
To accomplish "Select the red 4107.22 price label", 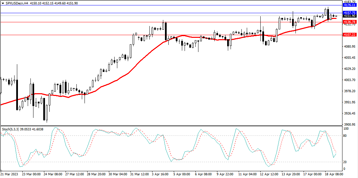I will pyautogui.click(x=350, y=35).
